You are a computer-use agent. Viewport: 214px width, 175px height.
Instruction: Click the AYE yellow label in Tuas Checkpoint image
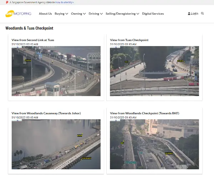[127, 62]
